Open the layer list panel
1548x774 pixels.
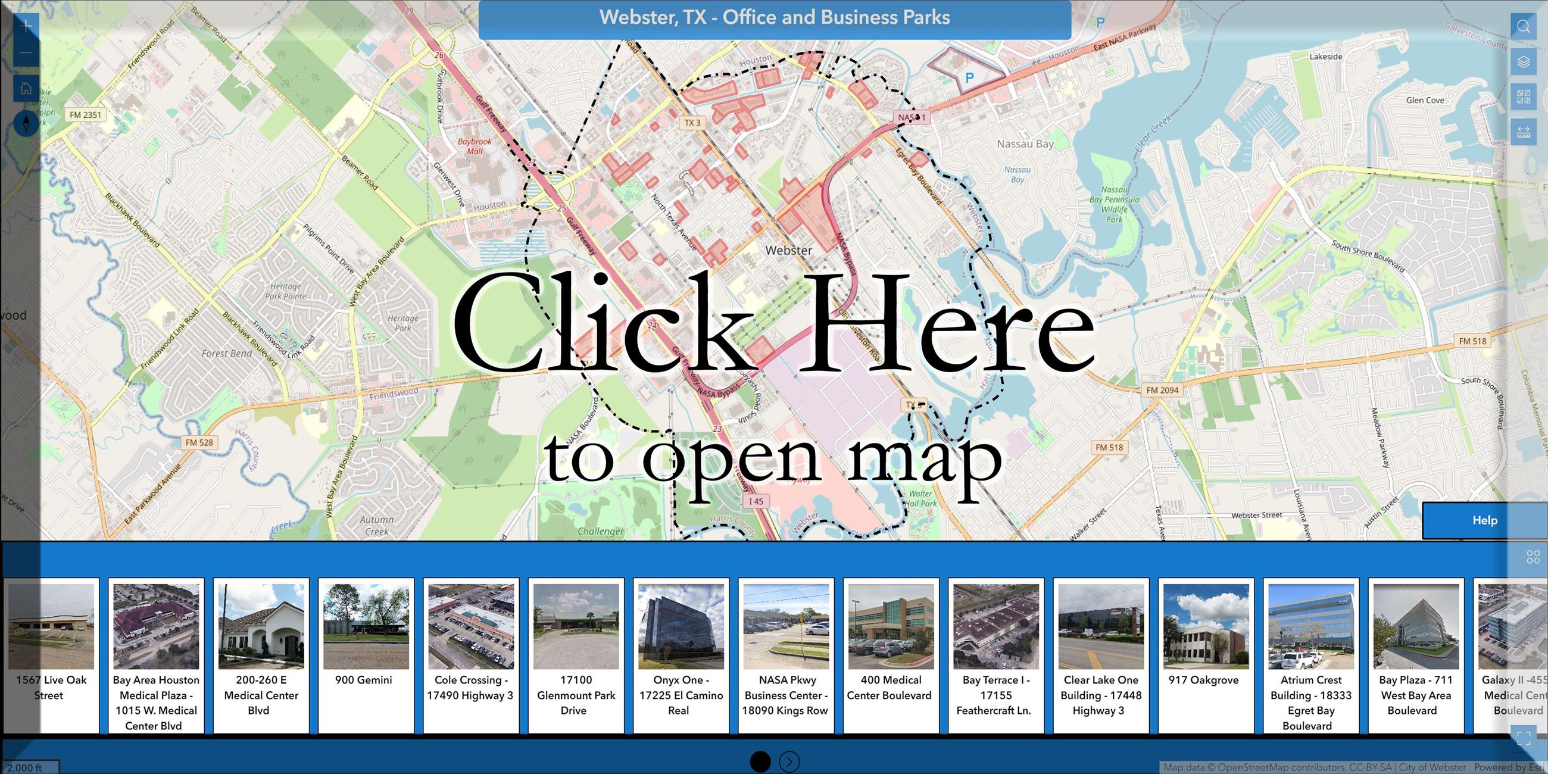click(1524, 61)
